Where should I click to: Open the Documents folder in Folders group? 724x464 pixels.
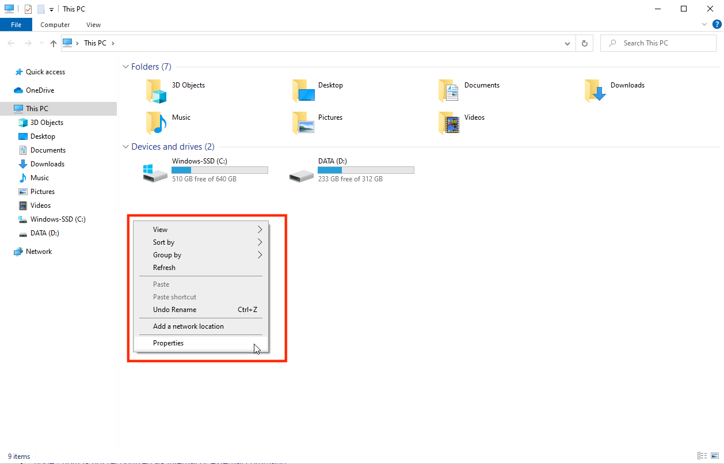pyautogui.click(x=449, y=91)
